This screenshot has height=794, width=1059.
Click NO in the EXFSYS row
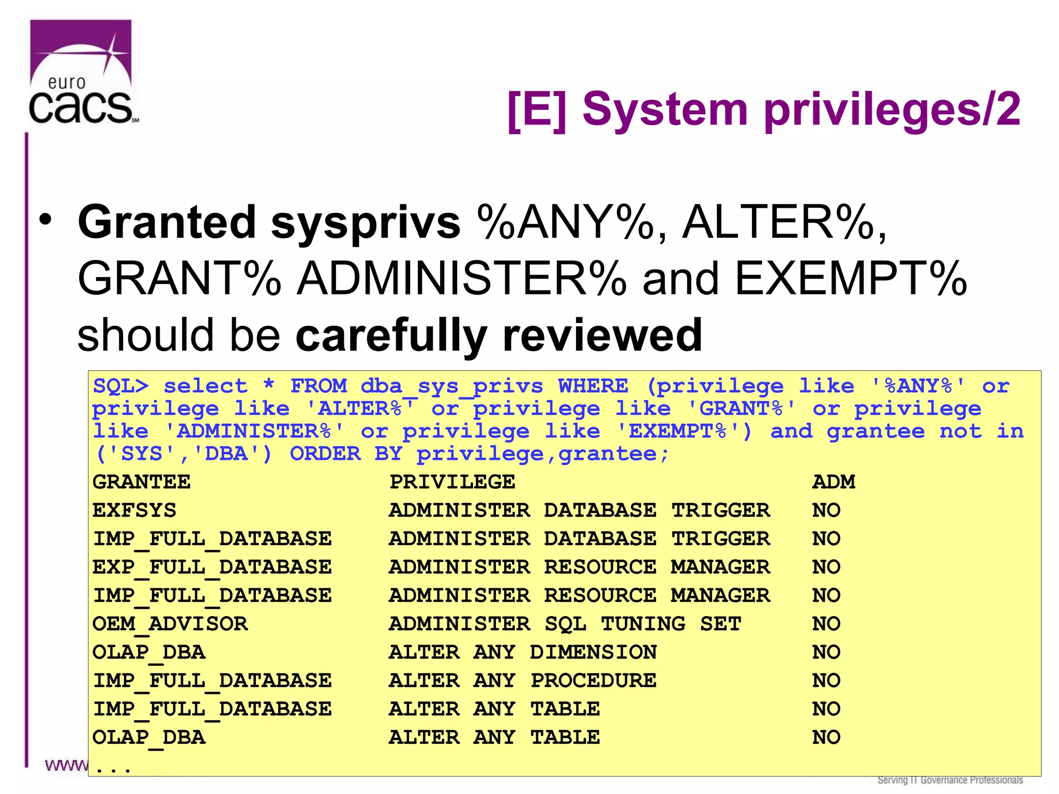[826, 511]
